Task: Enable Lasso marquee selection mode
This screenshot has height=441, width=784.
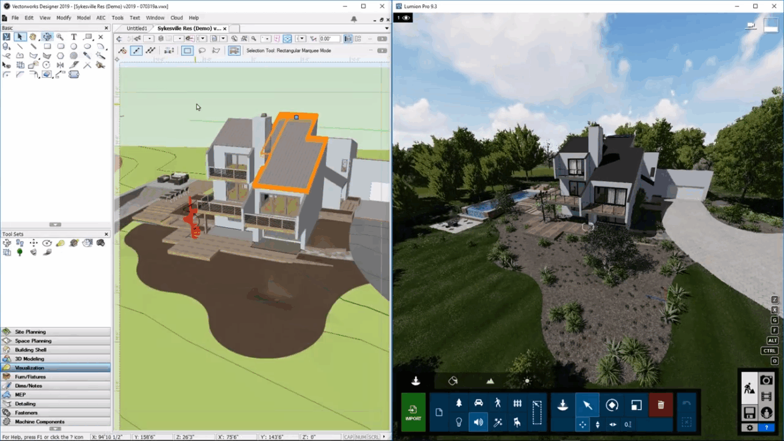Action: point(202,51)
